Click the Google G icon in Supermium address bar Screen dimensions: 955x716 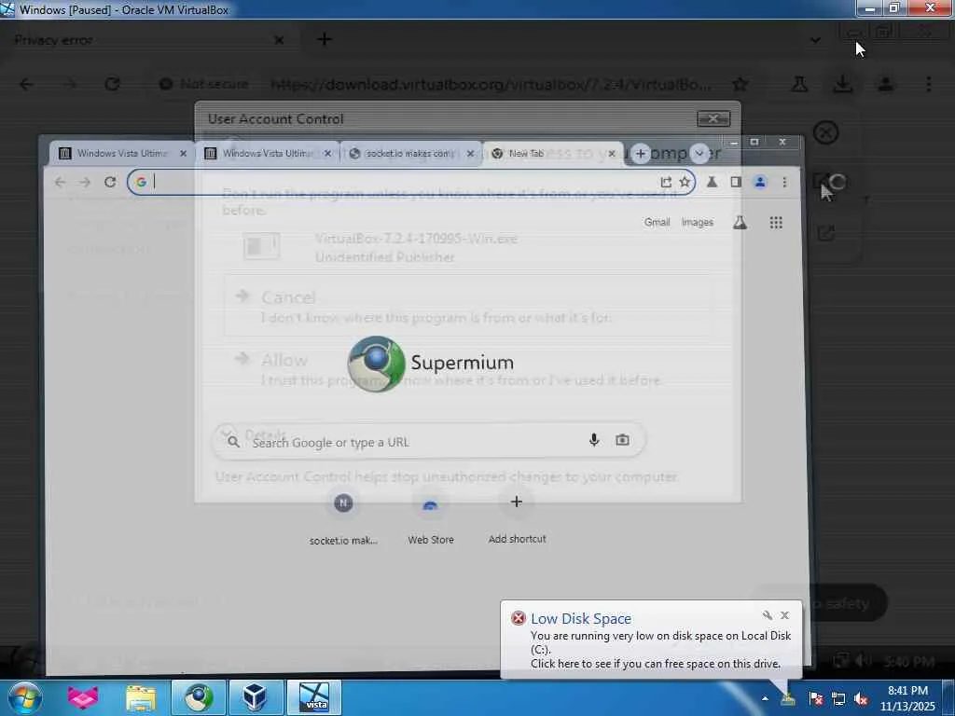(141, 182)
